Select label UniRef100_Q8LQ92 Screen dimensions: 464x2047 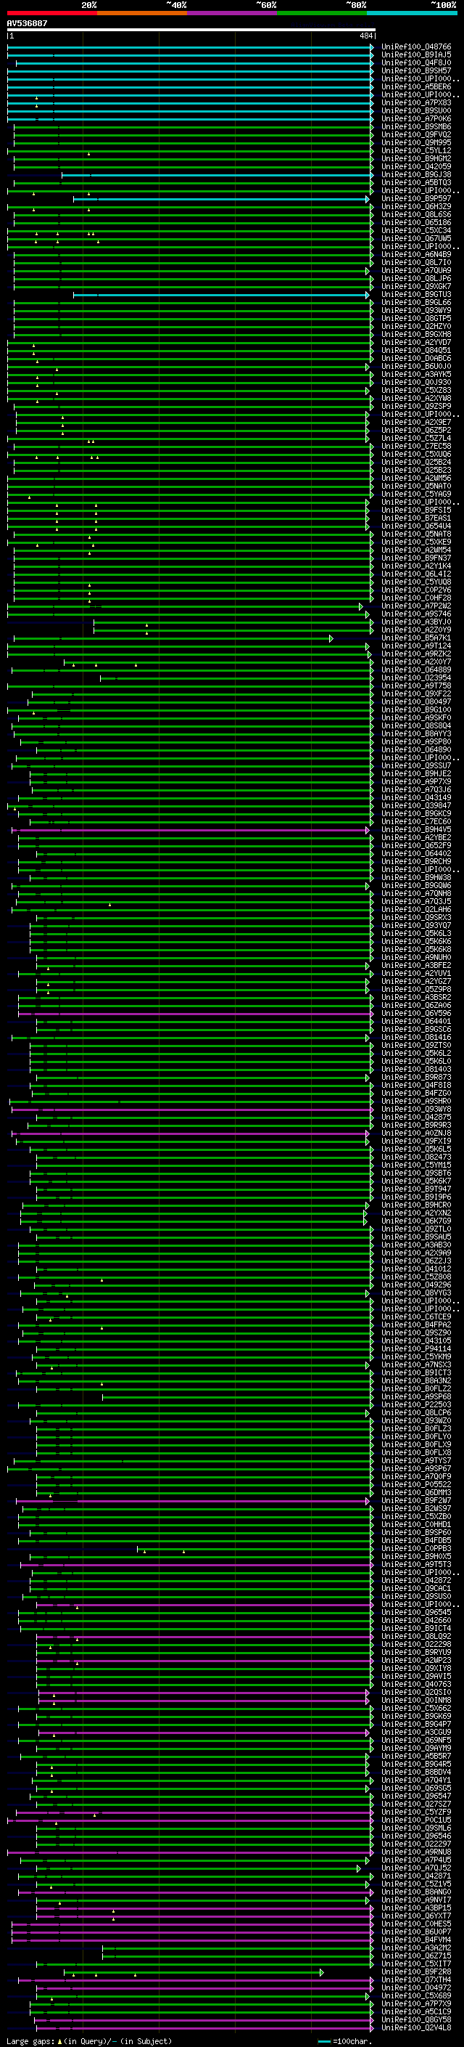(416, 1636)
